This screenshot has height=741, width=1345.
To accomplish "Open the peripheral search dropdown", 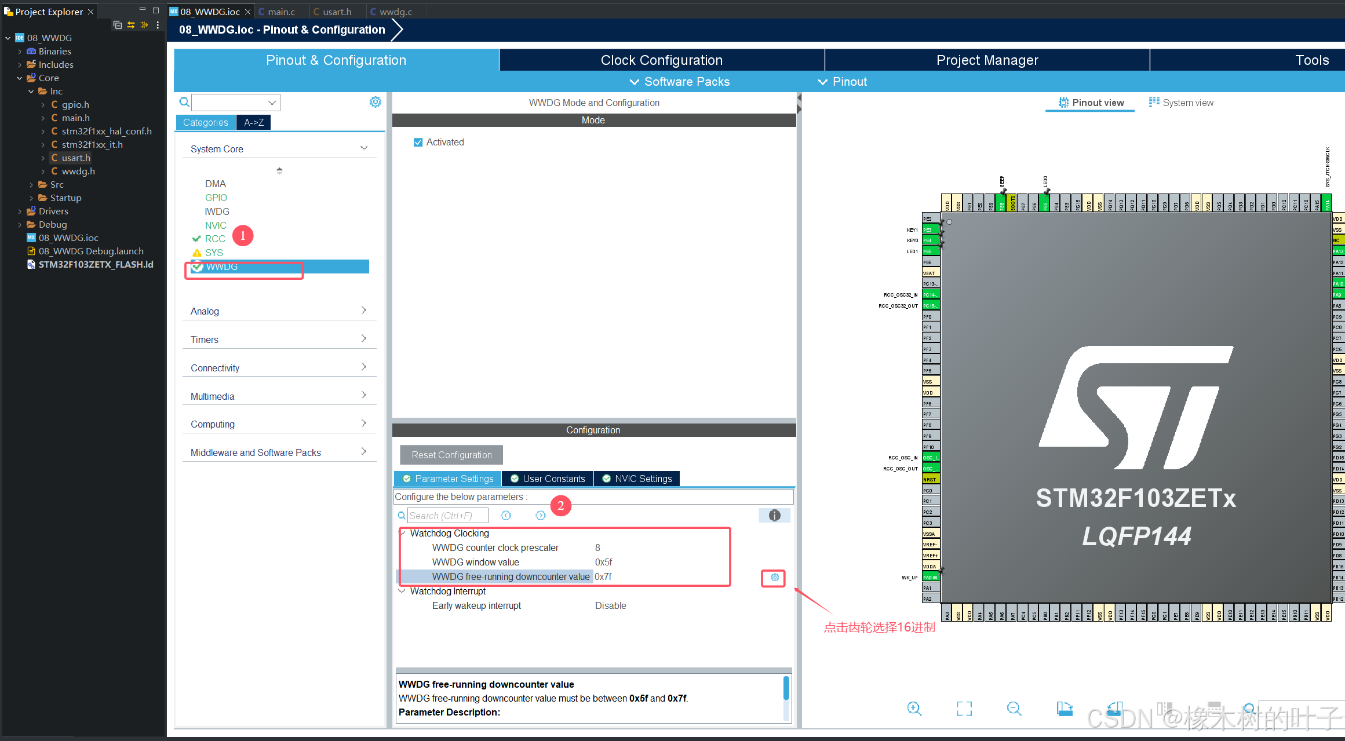I will tap(272, 103).
